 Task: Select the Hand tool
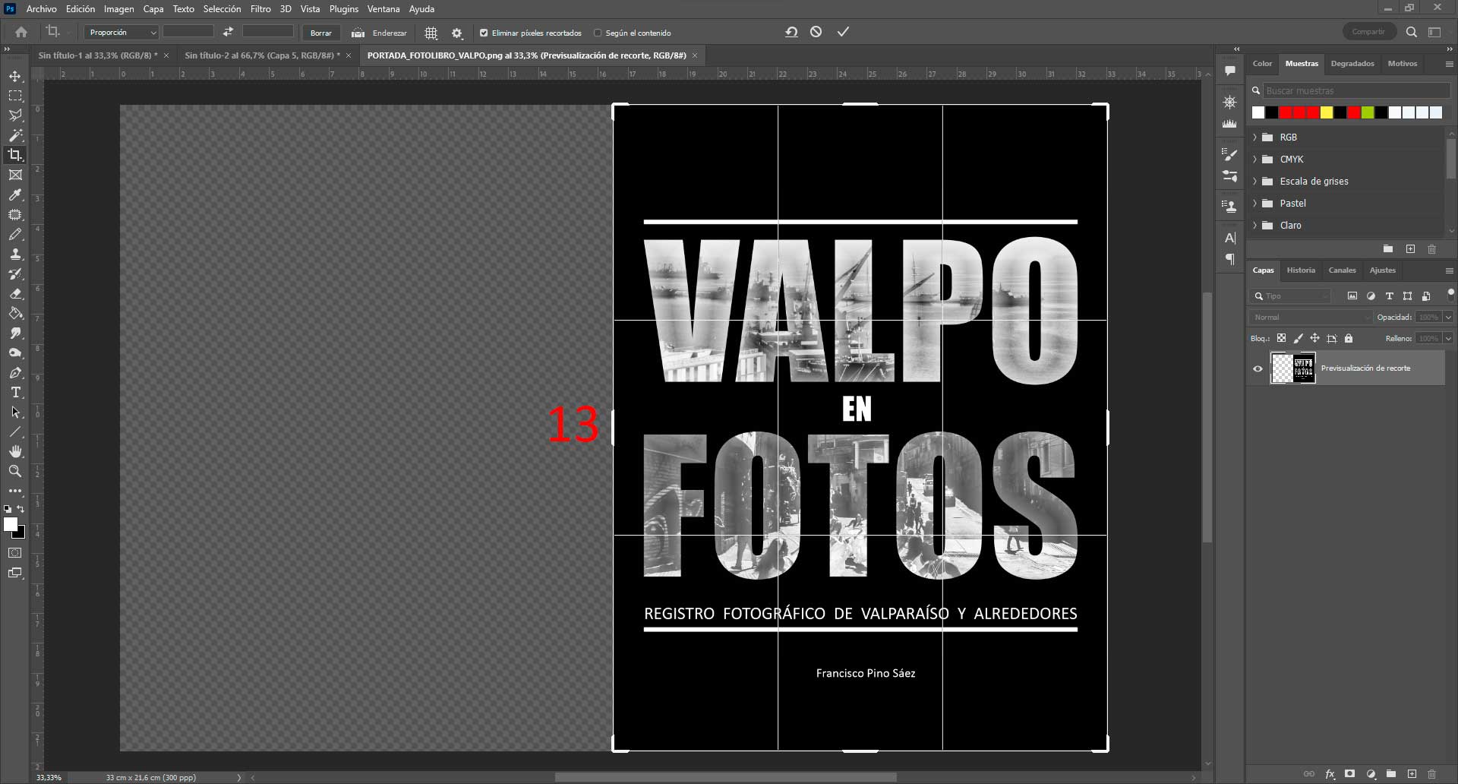click(x=15, y=450)
